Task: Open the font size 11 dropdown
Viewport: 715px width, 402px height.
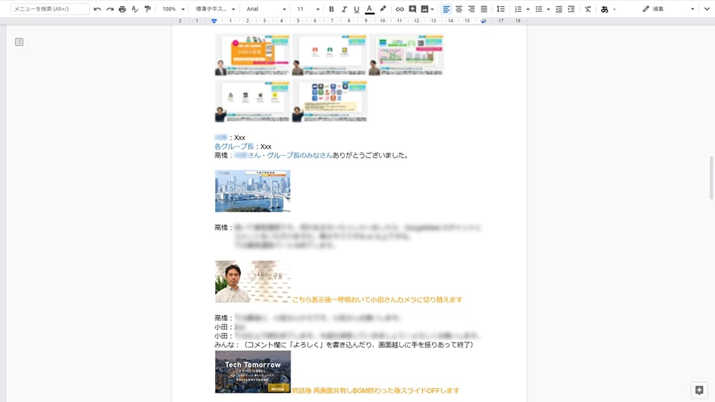Action: [x=308, y=9]
